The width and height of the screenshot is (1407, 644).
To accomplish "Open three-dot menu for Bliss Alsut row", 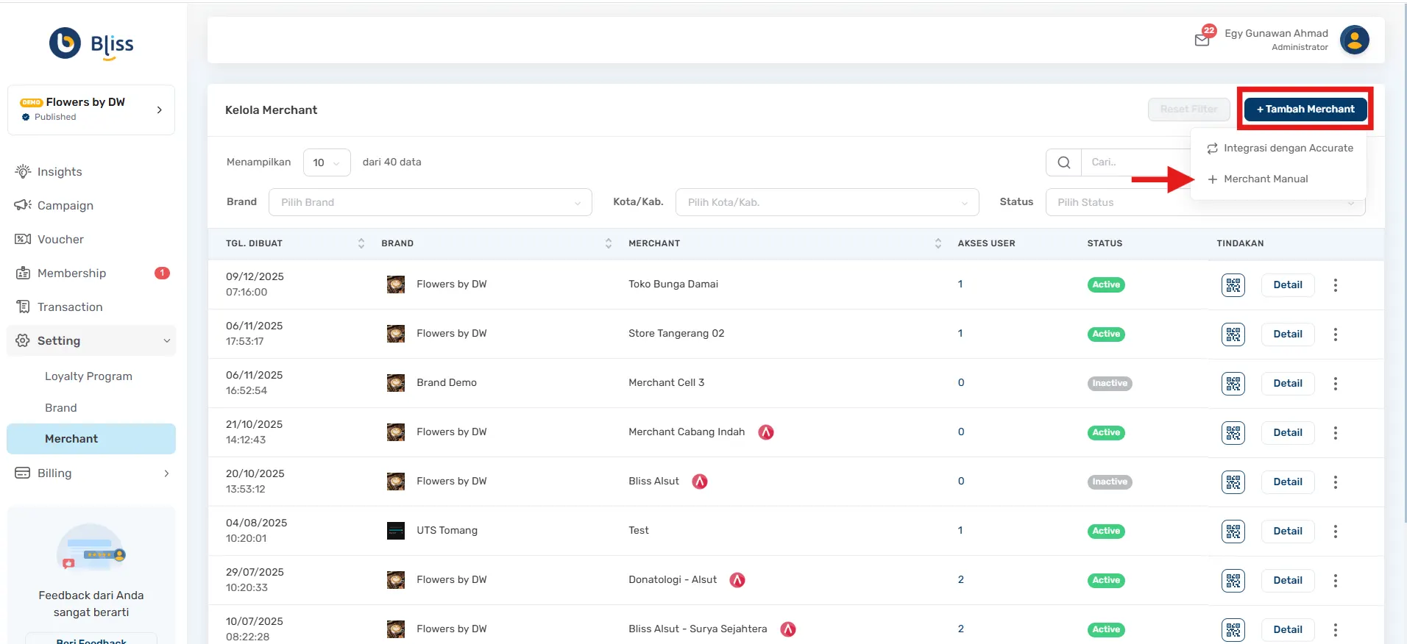I will pyautogui.click(x=1335, y=482).
